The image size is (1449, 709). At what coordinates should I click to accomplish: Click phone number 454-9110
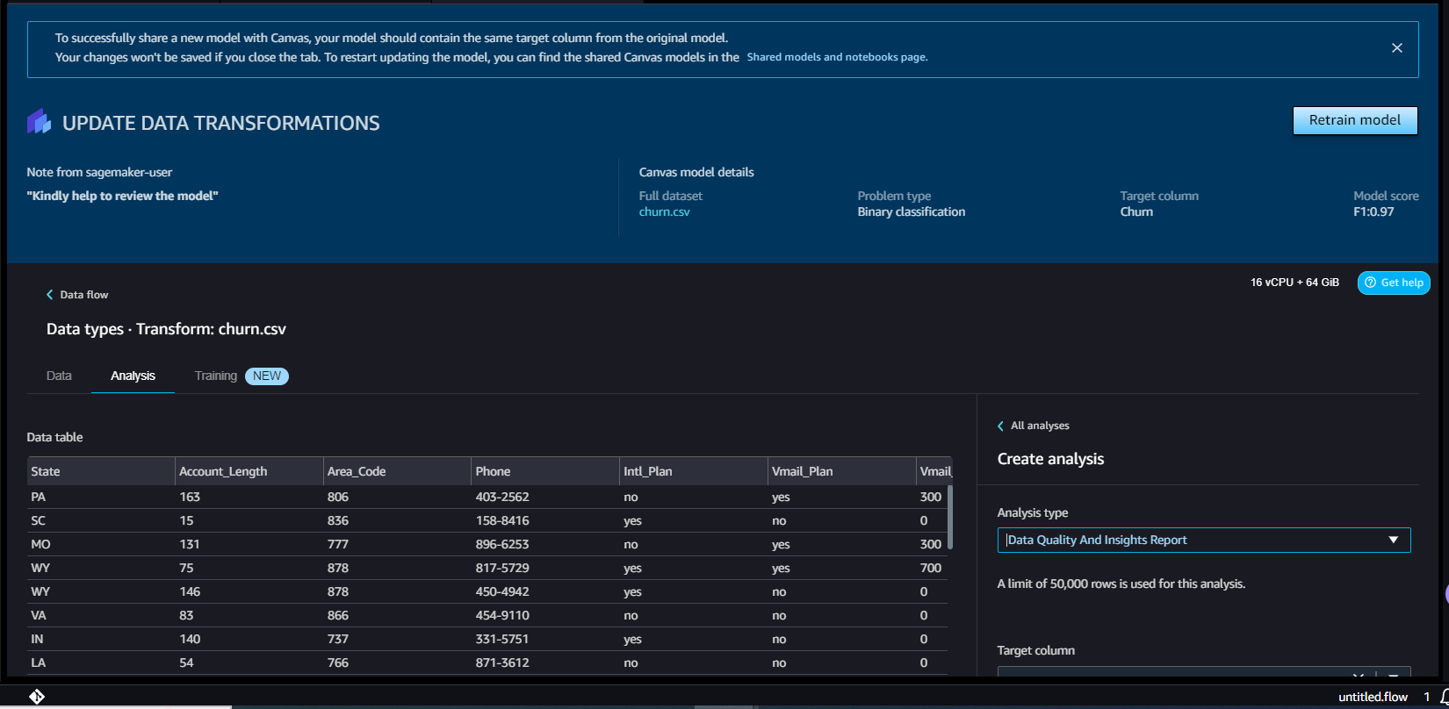[x=502, y=615]
